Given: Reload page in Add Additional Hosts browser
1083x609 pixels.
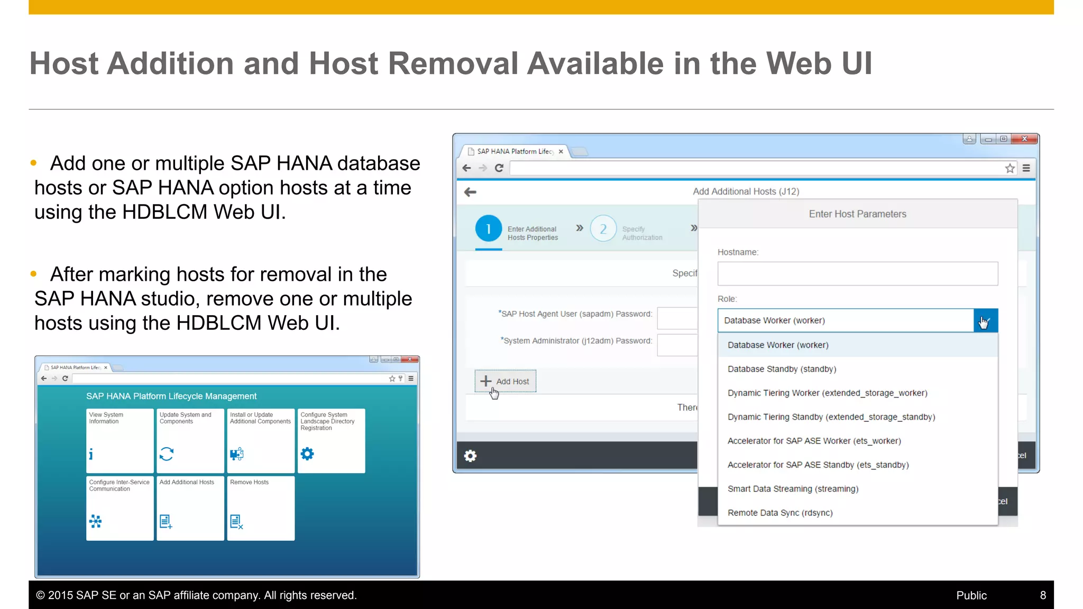Looking at the screenshot, I should (x=499, y=168).
